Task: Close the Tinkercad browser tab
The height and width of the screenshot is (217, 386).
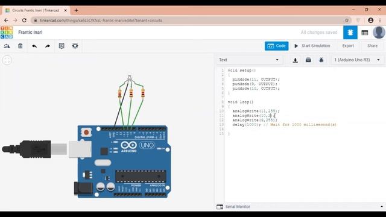Action: 66,10
